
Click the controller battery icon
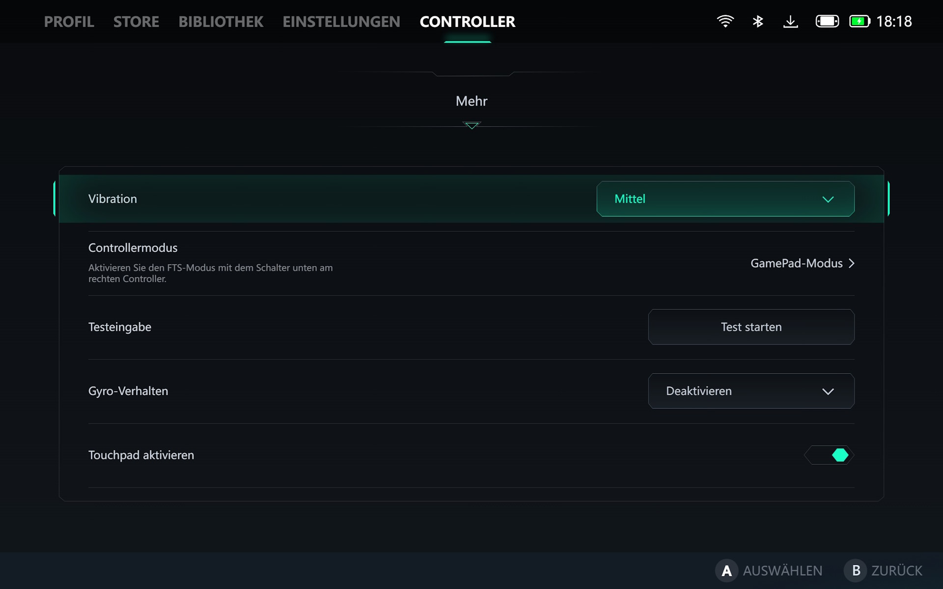tap(827, 21)
